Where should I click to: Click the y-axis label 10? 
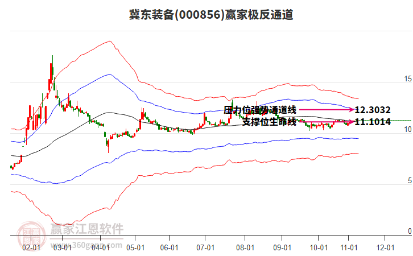408,129
